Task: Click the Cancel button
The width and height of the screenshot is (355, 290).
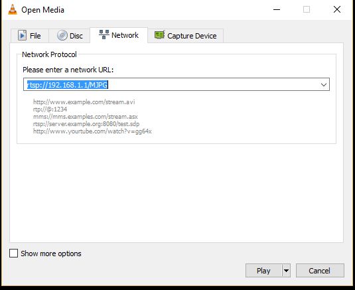Action: click(x=320, y=271)
